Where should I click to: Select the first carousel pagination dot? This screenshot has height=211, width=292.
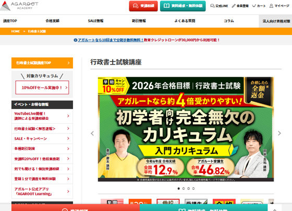[178, 189]
